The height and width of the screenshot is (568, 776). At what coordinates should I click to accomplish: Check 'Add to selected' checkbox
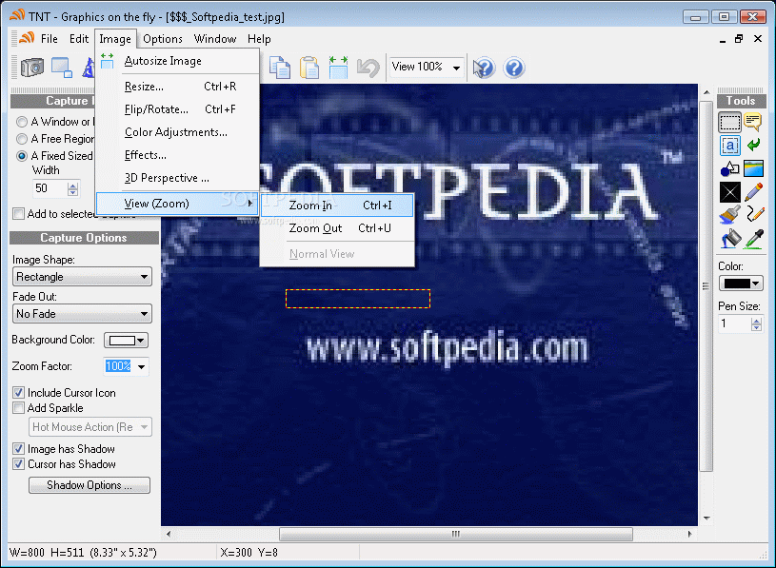click(x=18, y=213)
